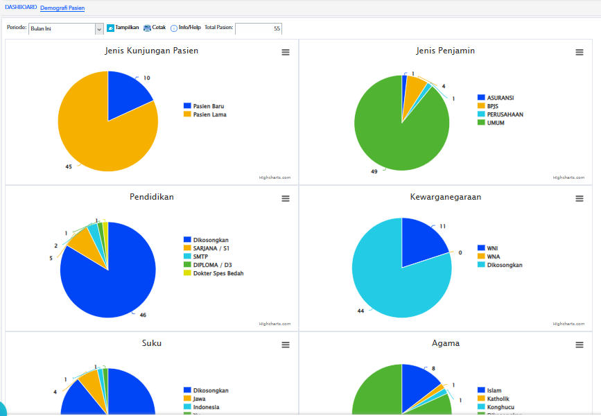Toggle the BPJS legend entry

[x=488, y=106]
